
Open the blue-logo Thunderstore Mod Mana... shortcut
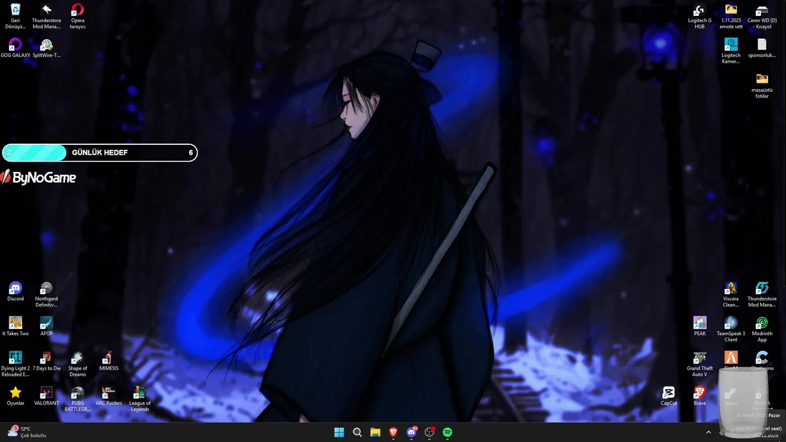(x=762, y=295)
